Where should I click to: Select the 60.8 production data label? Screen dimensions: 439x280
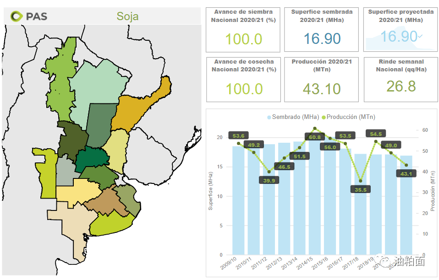(315, 137)
